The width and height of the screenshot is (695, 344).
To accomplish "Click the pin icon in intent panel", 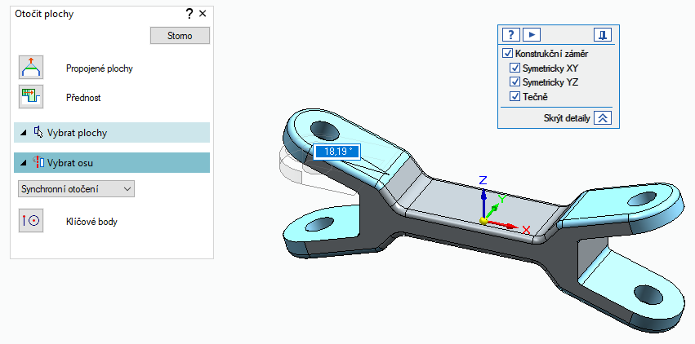I will (603, 34).
